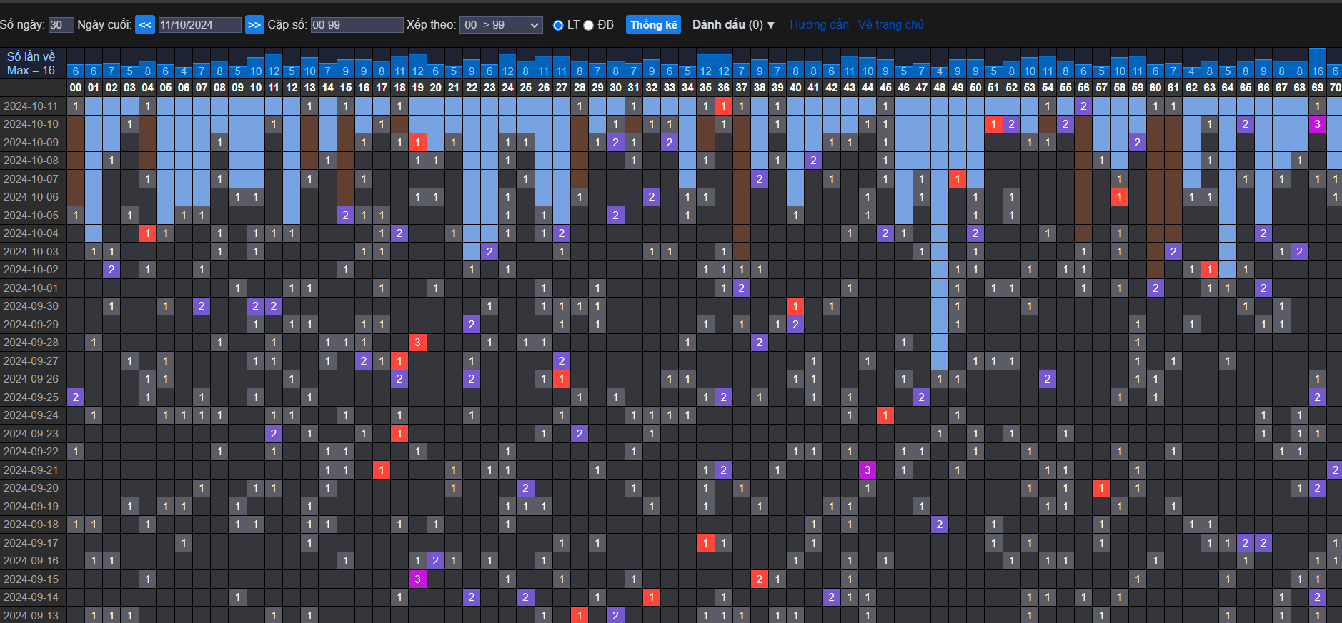Click the red 1 cell in row 2024-09-20

click(x=1102, y=488)
